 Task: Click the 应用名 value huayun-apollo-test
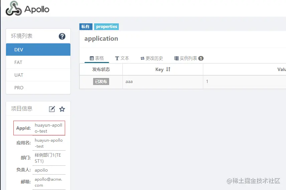click(x=49, y=143)
